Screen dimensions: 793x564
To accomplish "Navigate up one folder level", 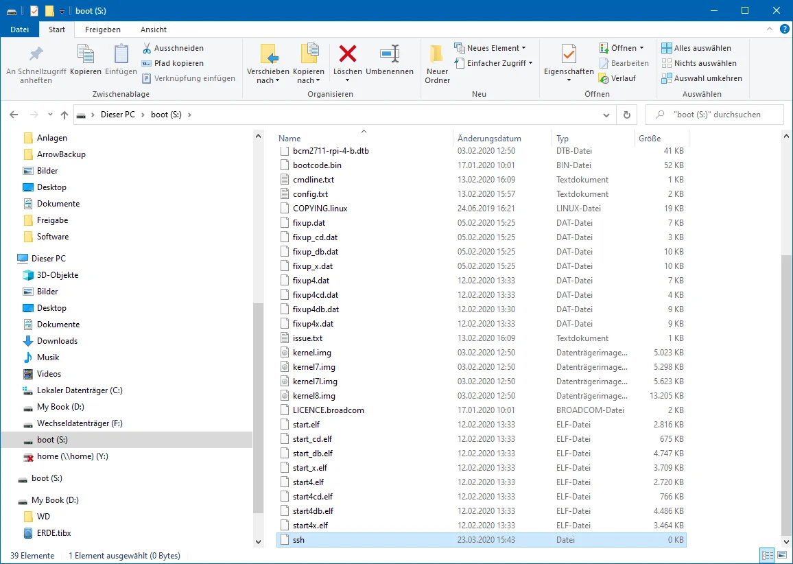I will pos(64,115).
